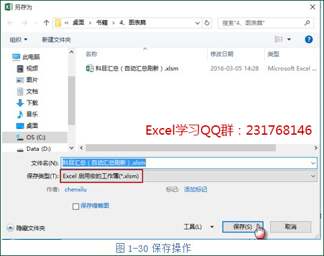Click 新建文件夹 button
This screenshot has width=324, height=256.
[56, 40]
